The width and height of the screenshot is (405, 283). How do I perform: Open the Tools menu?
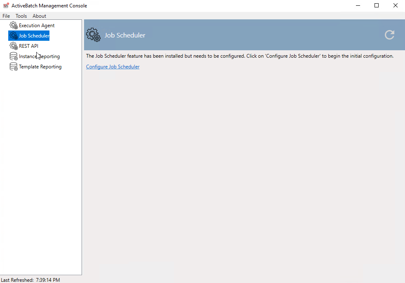(x=21, y=16)
